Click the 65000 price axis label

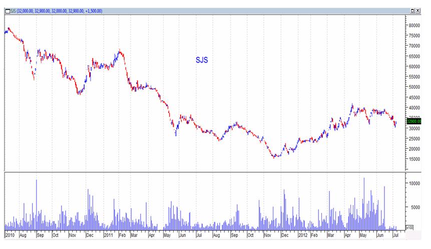(x=414, y=56)
